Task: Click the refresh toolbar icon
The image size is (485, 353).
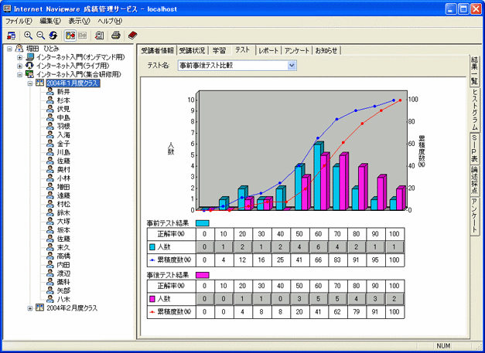Action: pyautogui.click(x=53, y=36)
